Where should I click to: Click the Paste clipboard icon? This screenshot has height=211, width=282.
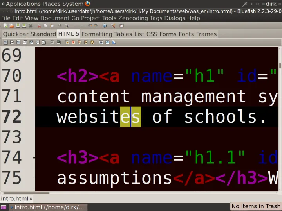(x=52, y=26)
